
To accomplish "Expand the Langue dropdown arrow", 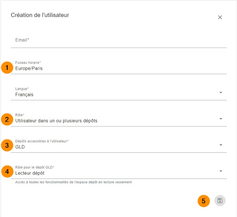I will point(221,92).
